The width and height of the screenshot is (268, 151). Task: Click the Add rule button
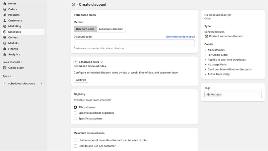coord(81,80)
